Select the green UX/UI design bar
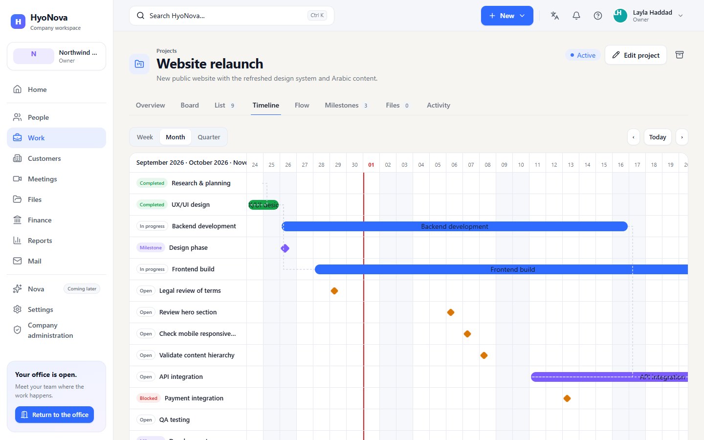 [264, 205]
